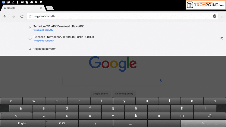Switch keyboard language with English key

point(23,123)
